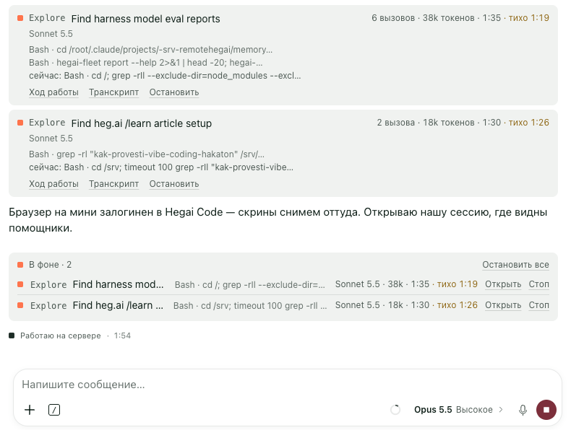Click the loading spinner beside Opus 5.5

pyautogui.click(x=395, y=410)
